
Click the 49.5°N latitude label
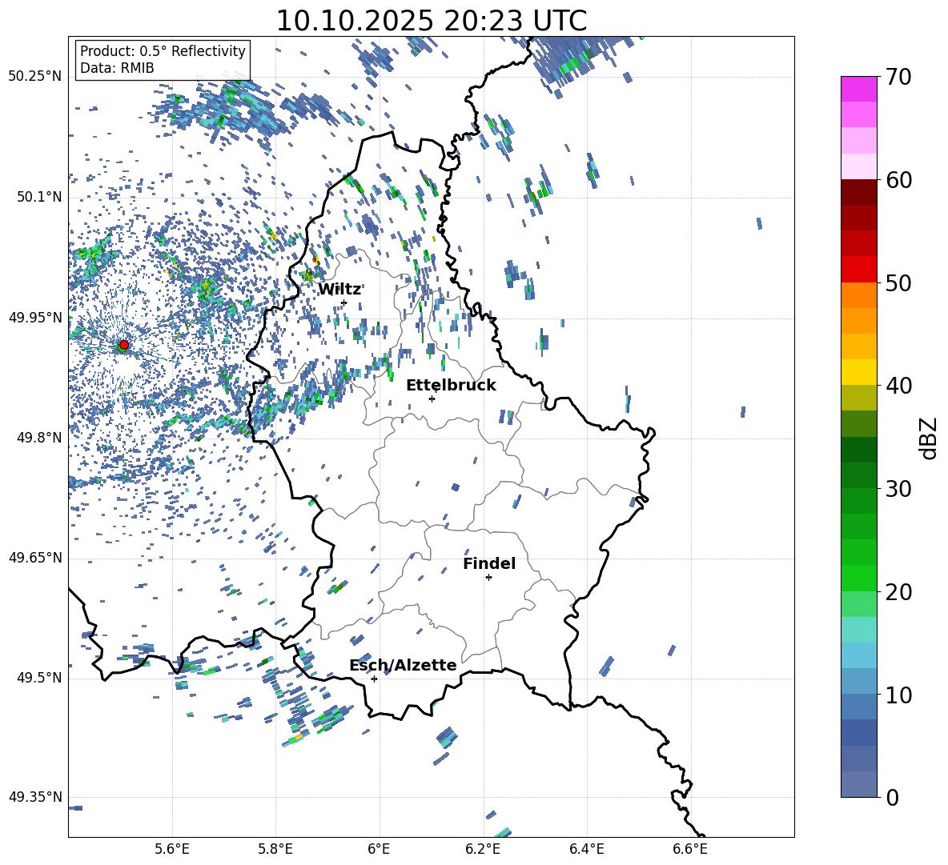39,677
